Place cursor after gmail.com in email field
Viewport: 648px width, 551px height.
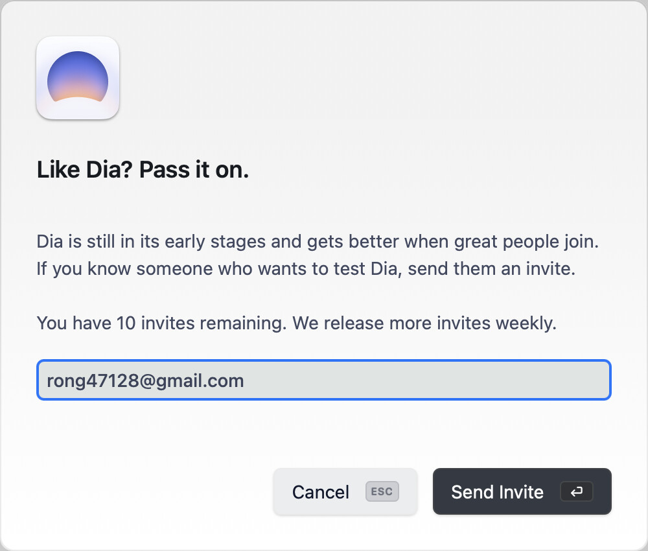[246, 381]
